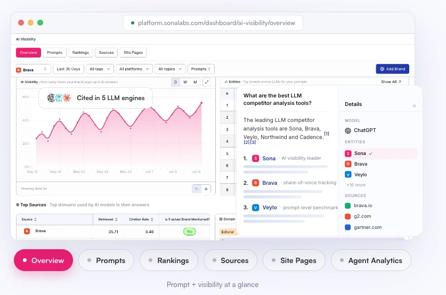Viewport: 446px width, 295px height.
Task: Click the Yes tracked brand mentioned badge
Action: pos(190,232)
